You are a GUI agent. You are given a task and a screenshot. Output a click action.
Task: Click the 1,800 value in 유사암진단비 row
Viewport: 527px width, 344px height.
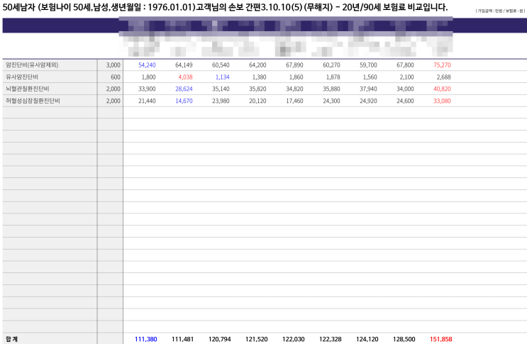[148, 77]
